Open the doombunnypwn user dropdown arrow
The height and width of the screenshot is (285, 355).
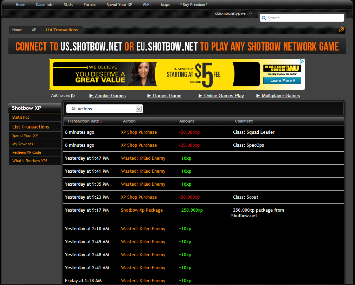pyautogui.click(x=249, y=13)
